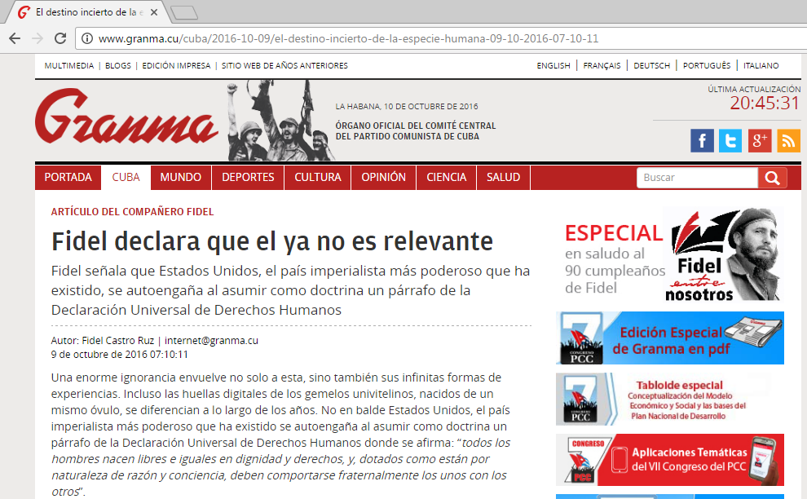
Task: Click the Granma logo
Action: pos(126,117)
